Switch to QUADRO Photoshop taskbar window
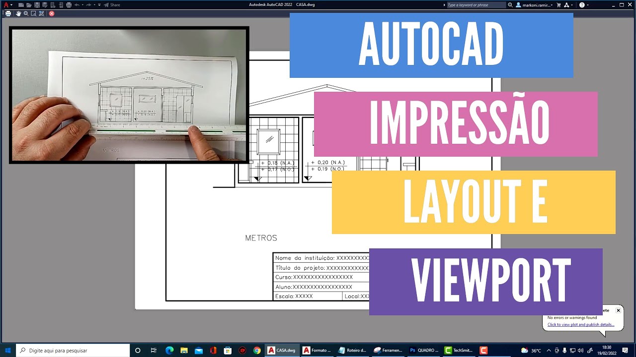 424,351
